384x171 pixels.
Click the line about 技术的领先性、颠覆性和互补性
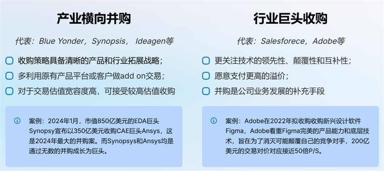283,60
